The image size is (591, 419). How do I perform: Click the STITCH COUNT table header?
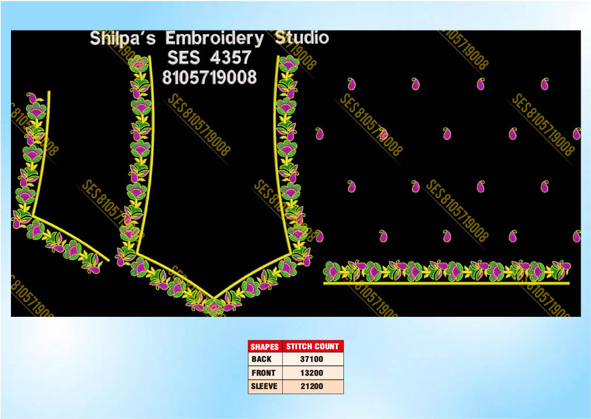pos(312,346)
